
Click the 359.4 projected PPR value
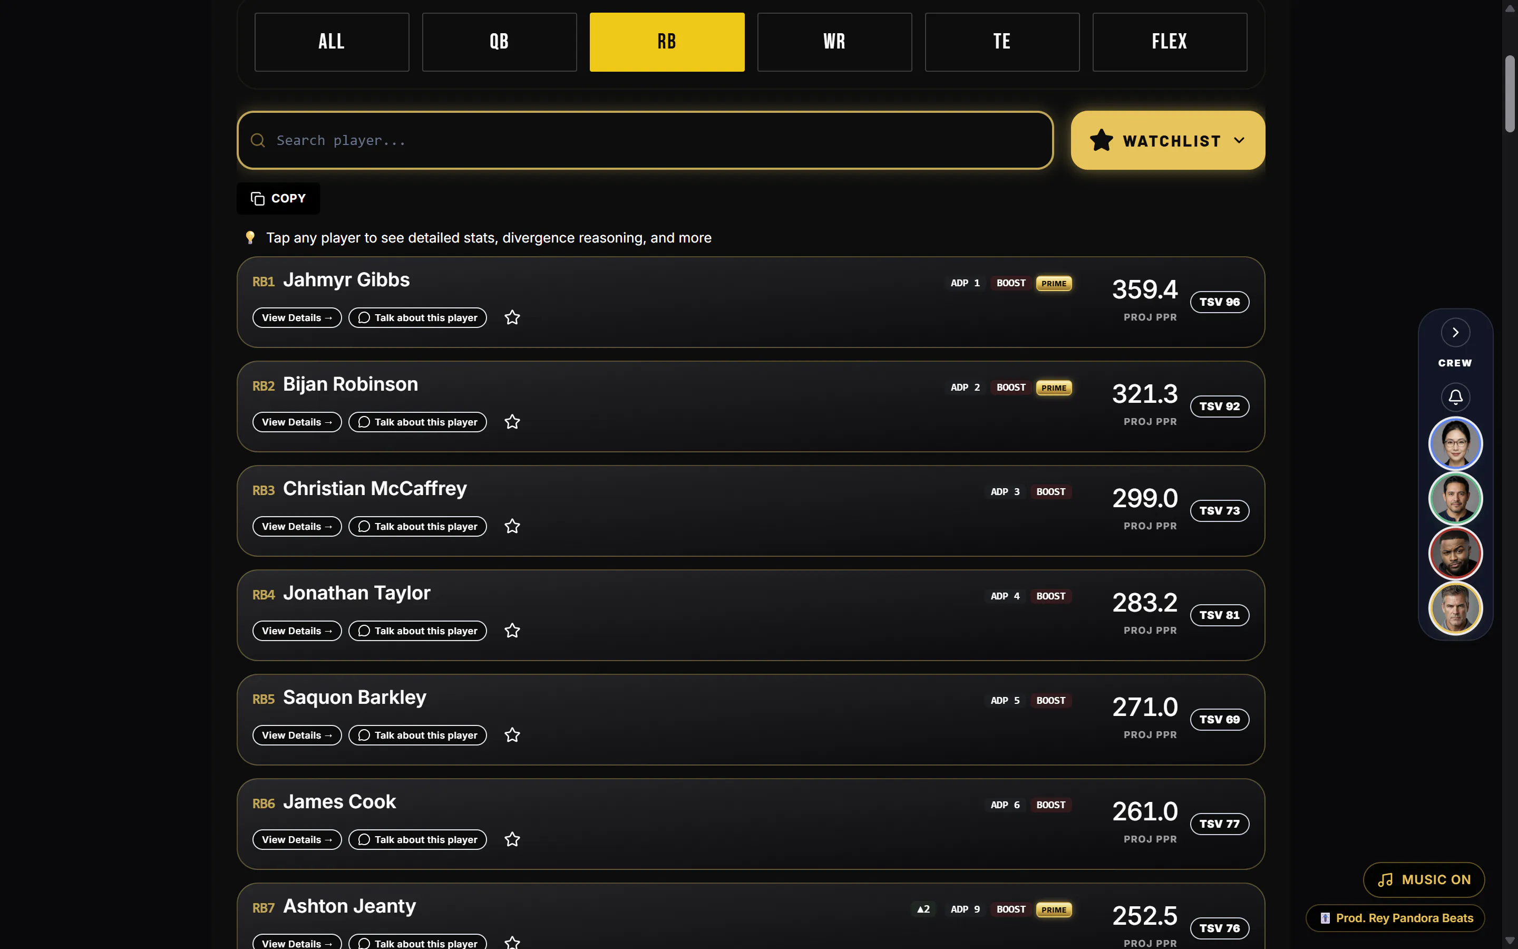pyautogui.click(x=1145, y=289)
